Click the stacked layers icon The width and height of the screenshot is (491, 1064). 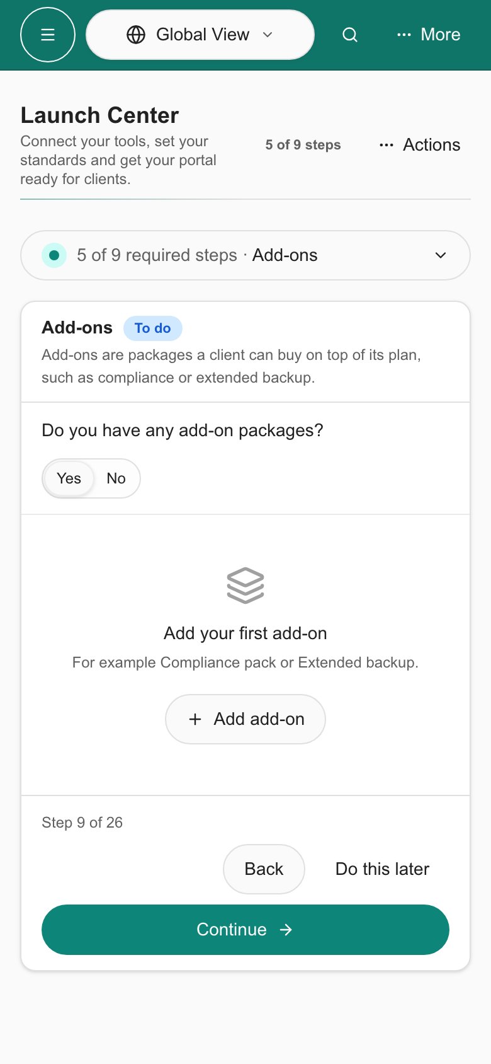[x=245, y=586]
